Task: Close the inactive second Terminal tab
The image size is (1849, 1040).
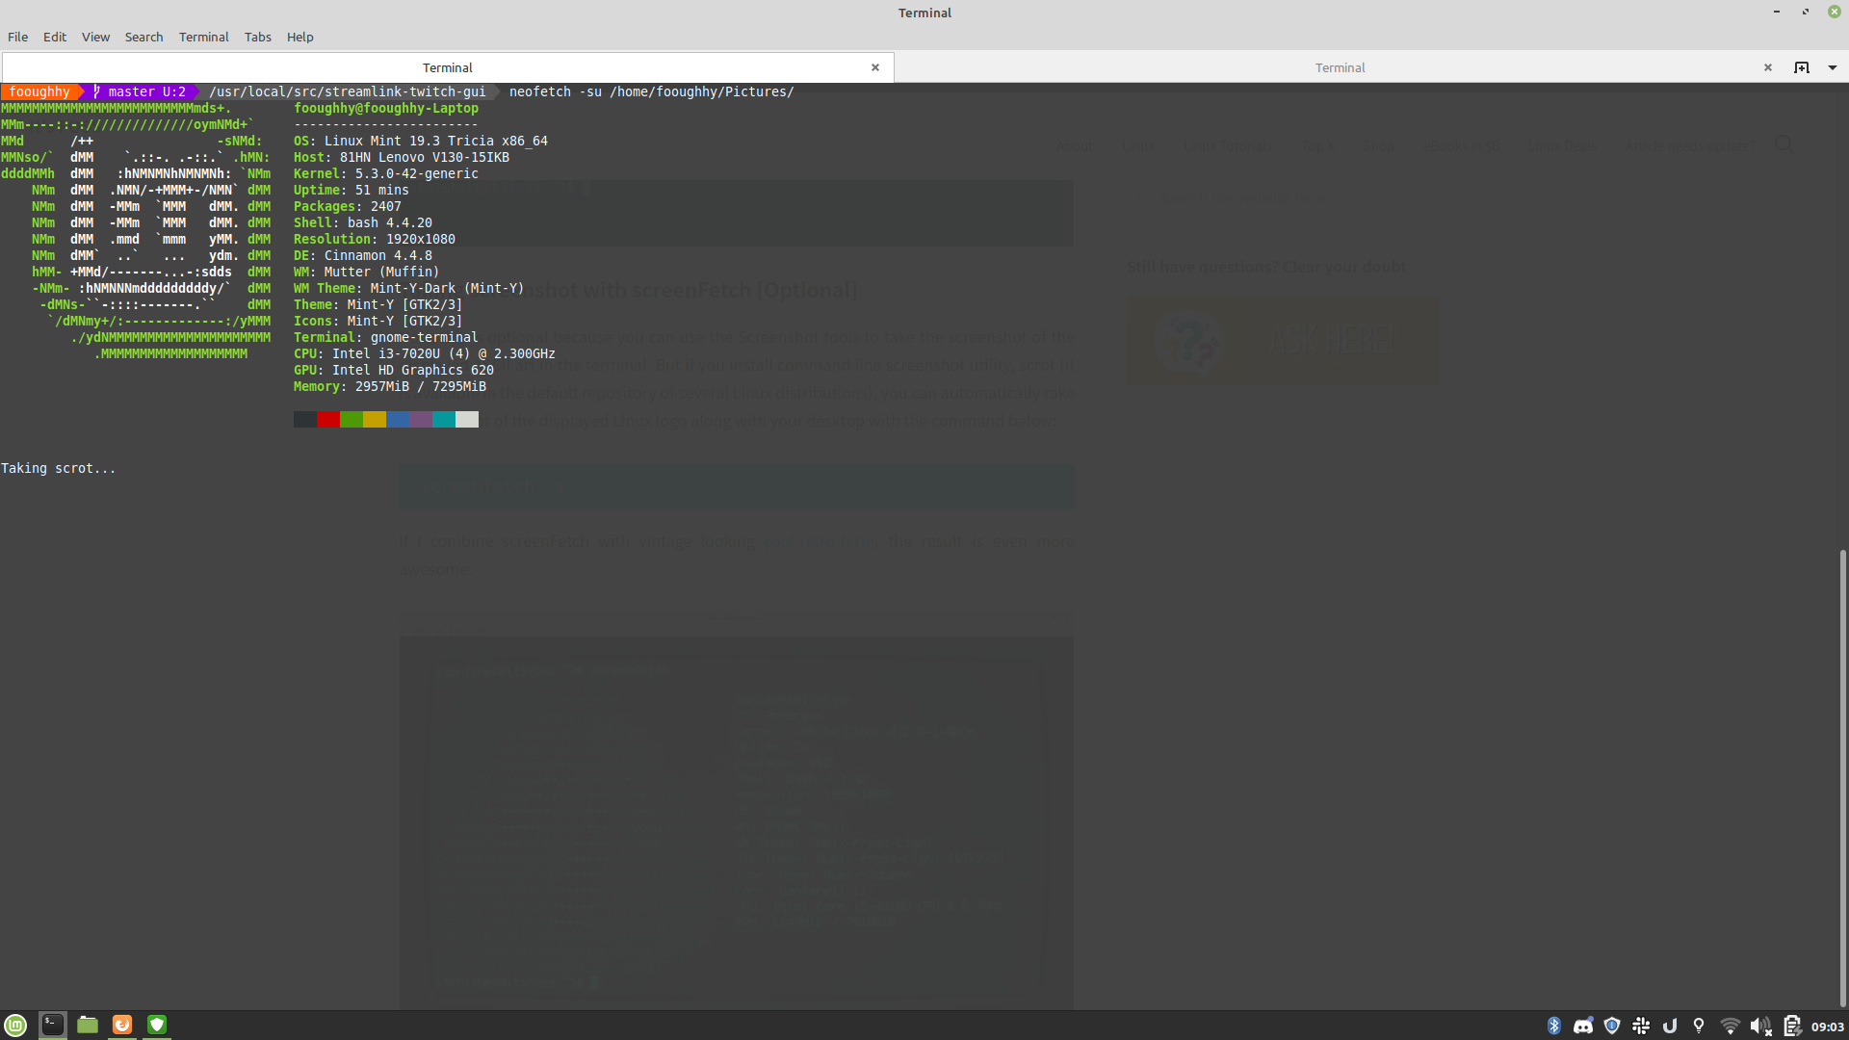Action: tap(1768, 67)
